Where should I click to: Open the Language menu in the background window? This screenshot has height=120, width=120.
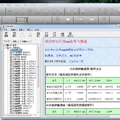point(43,5)
